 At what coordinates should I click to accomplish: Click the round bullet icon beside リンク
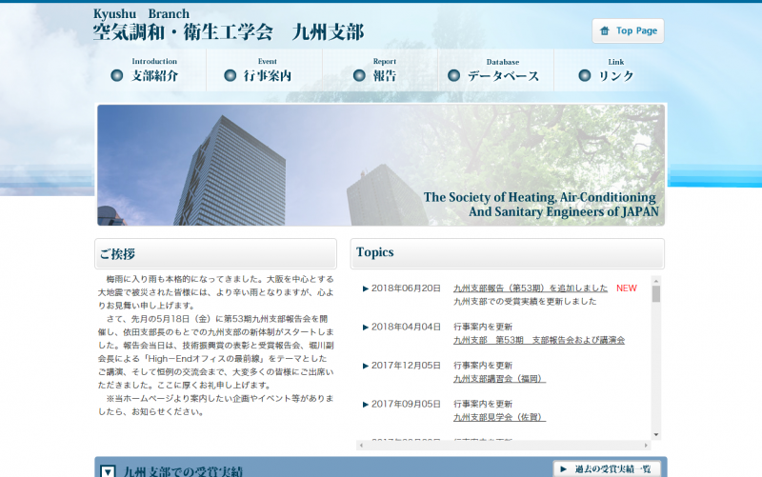point(585,75)
